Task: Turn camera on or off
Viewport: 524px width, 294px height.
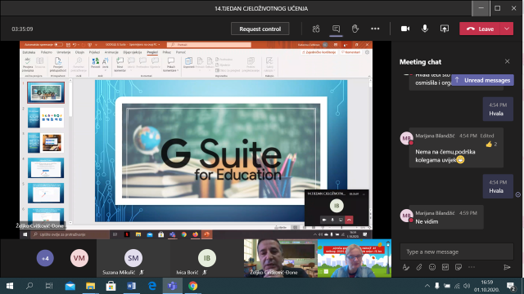Action: tap(405, 29)
